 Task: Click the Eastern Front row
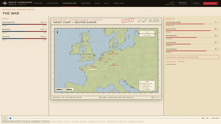pyautogui.click(x=24, y=38)
